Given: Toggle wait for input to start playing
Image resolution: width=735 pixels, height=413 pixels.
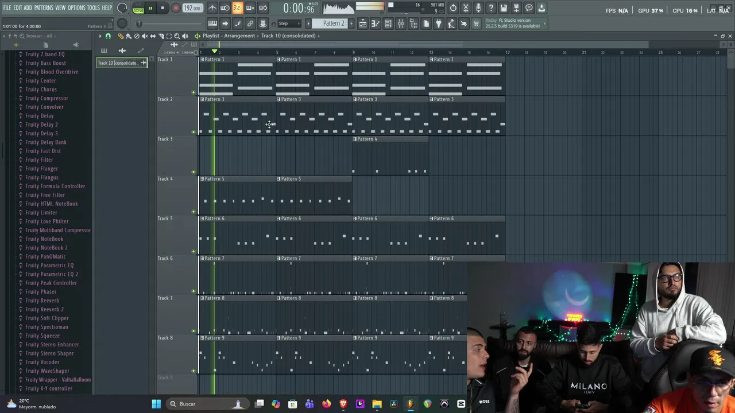Looking at the screenshot, I should [x=225, y=8].
